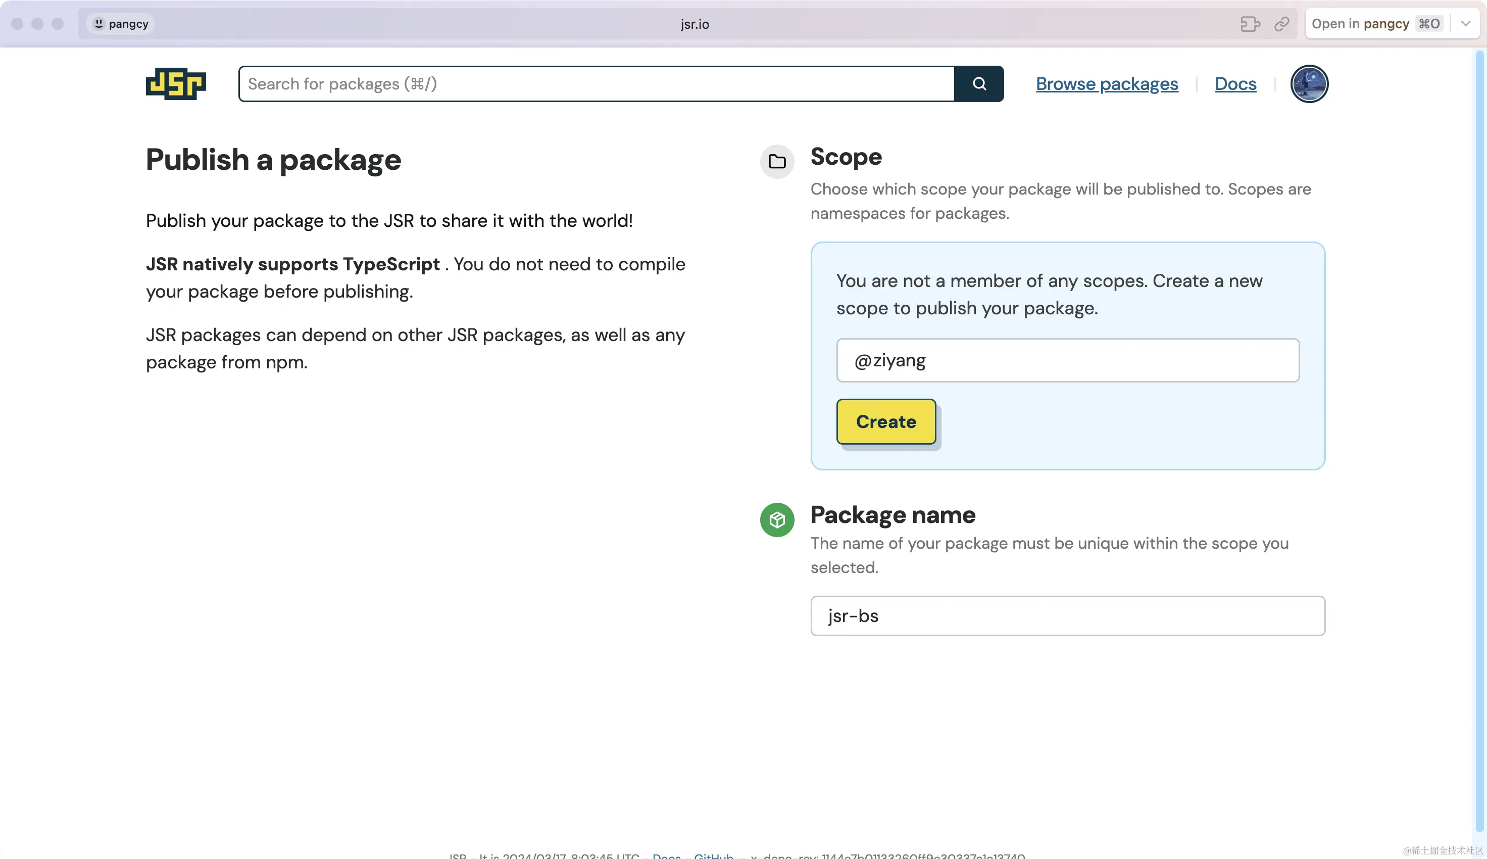Expand the chevron next to Open in pangcy

[1465, 24]
